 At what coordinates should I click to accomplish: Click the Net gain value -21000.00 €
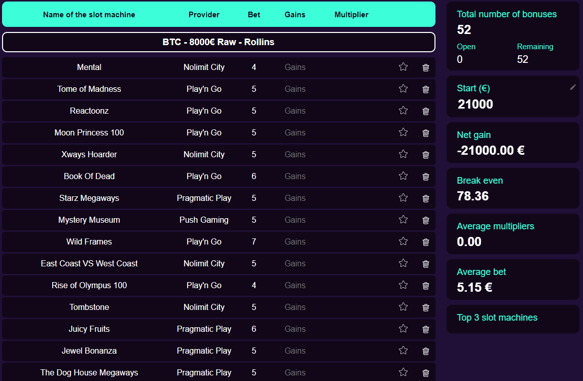491,150
